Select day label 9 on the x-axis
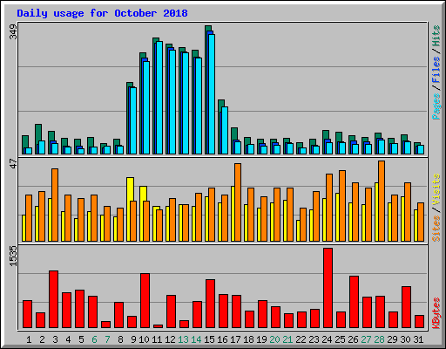Screen dimensions: 446x349 tap(133, 339)
